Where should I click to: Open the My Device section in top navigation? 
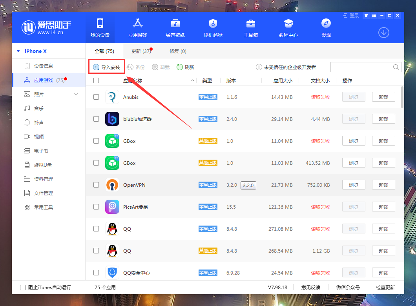point(100,28)
